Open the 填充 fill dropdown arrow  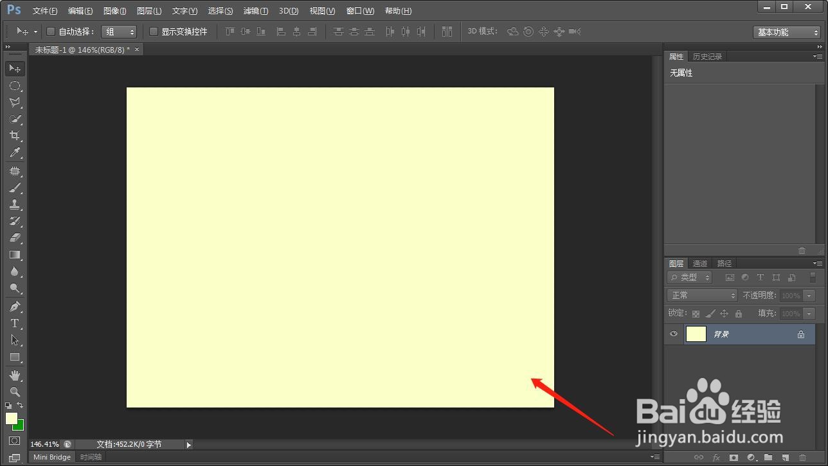pyautogui.click(x=809, y=314)
